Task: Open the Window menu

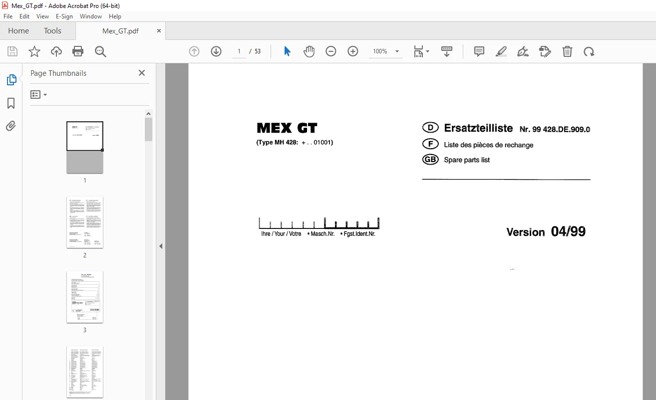Action: pyautogui.click(x=91, y=16)
